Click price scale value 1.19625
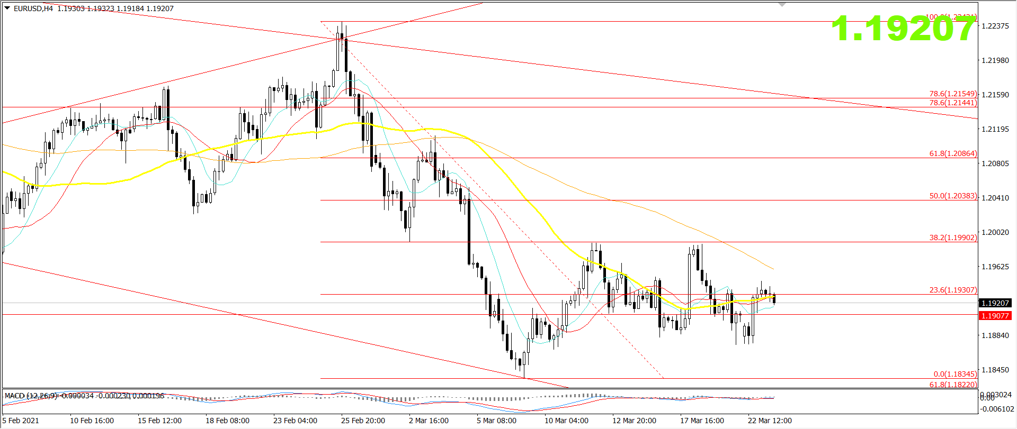This screenshot has width=1017, height=429. pyautogui.click(x=995, y=267)
